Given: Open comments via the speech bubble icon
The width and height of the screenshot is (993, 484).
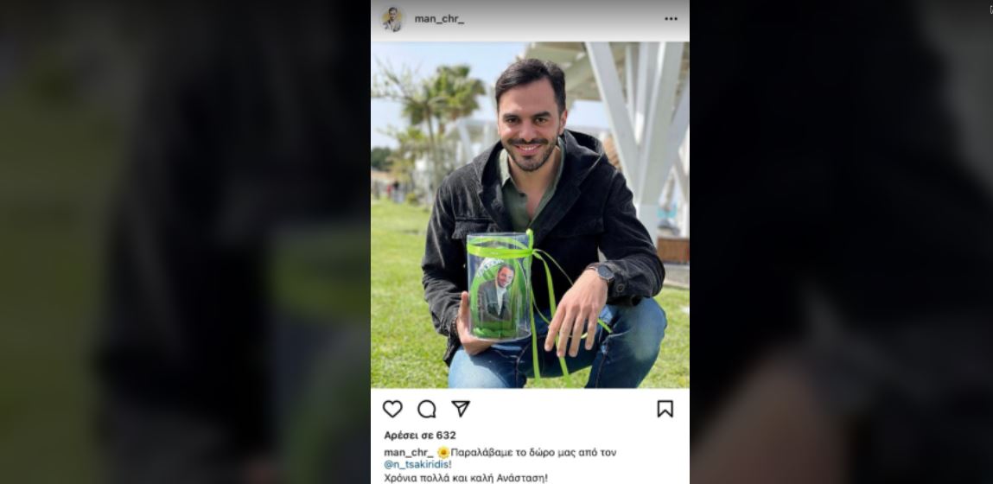Looking at the screenshot, I should (x=427, y=410).
